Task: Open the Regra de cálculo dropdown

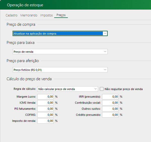Action: [68, 89]
